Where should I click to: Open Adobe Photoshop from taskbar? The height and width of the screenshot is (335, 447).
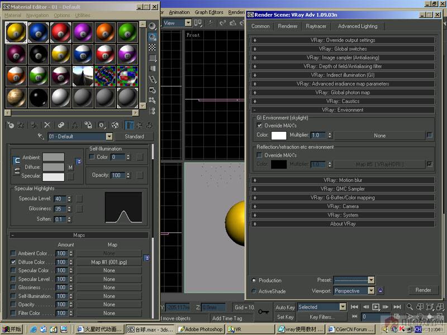click(201, 329)
